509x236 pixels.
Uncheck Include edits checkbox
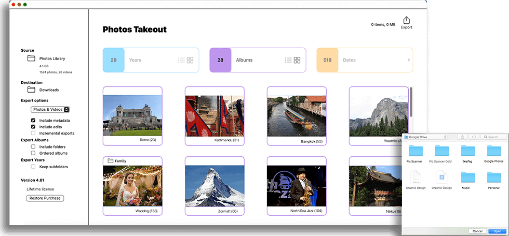click(x=33, y=127)
